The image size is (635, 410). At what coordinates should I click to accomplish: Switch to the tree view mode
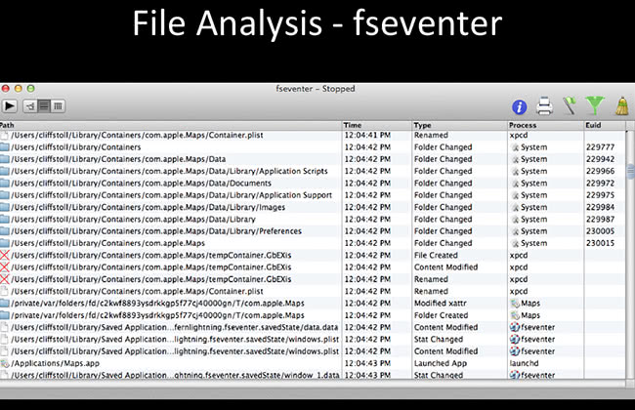pos(30,106)
